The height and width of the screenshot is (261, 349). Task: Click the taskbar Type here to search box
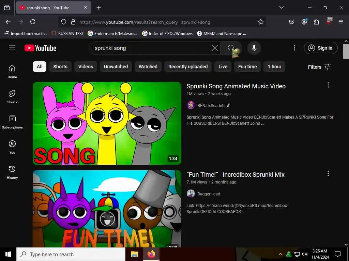click(71, 254)
